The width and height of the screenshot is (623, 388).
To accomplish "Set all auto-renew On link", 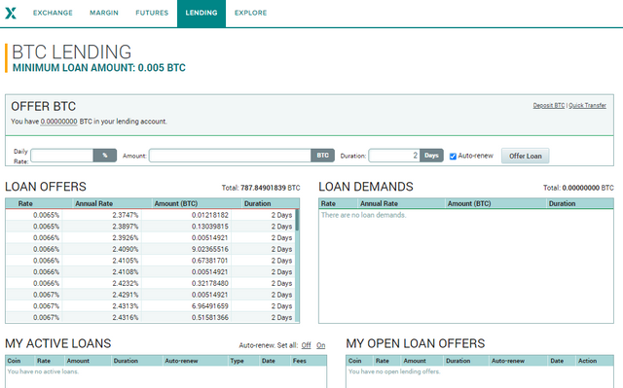I will (320, 345).
